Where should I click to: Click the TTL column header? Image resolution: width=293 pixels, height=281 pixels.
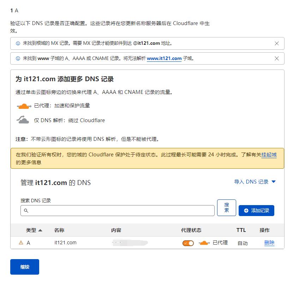tap(241, 230)
